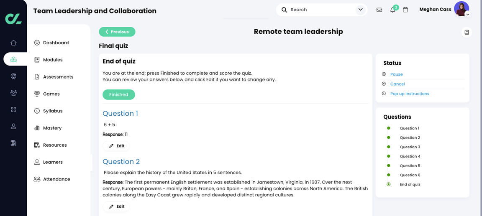Open Meghan Cass profile dropdown

(x=467, y=14)
